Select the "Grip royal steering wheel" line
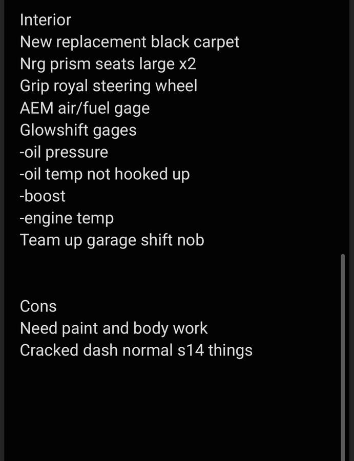Viewport: 354px width, 461px height. coord(108,86)
